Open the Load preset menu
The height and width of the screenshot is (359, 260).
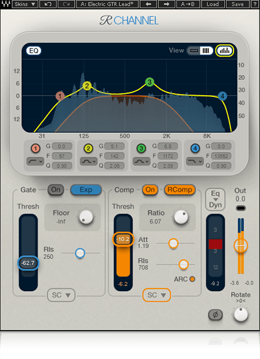(213, 4)
